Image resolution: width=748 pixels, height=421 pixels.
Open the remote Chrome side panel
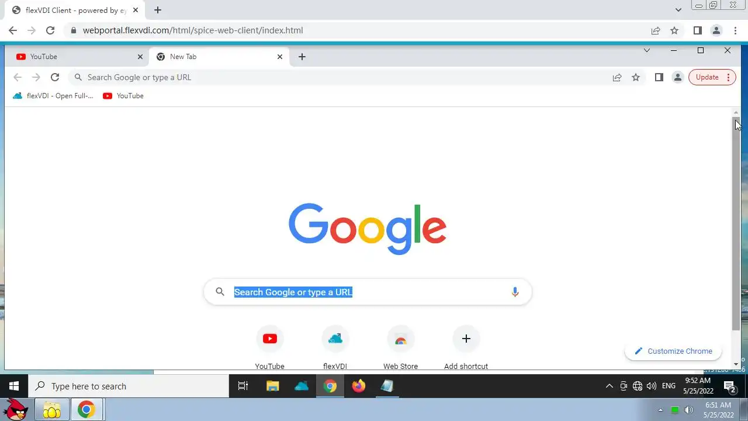659,77
